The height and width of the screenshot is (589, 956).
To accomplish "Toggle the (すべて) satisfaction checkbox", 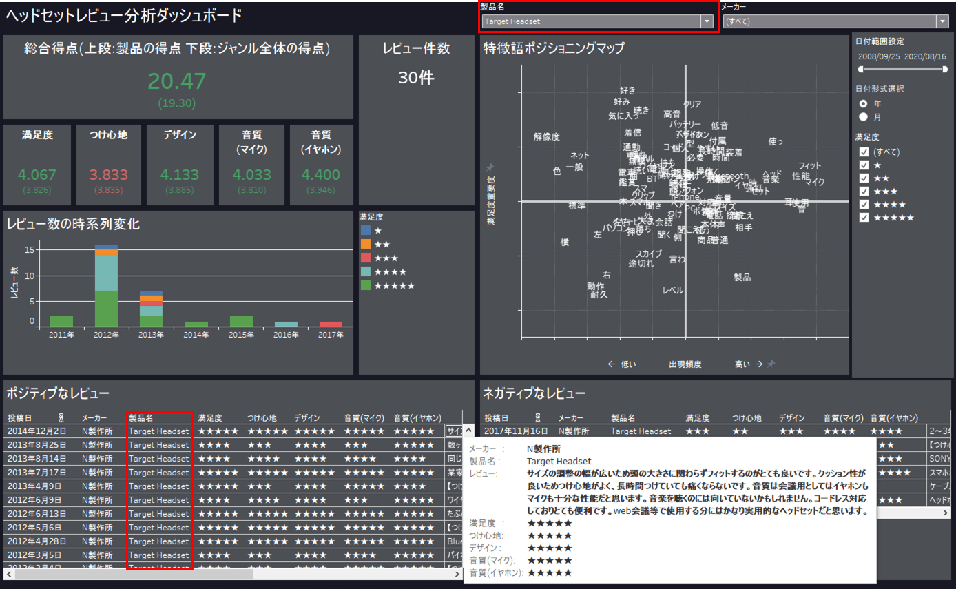I will click(864, 152).
